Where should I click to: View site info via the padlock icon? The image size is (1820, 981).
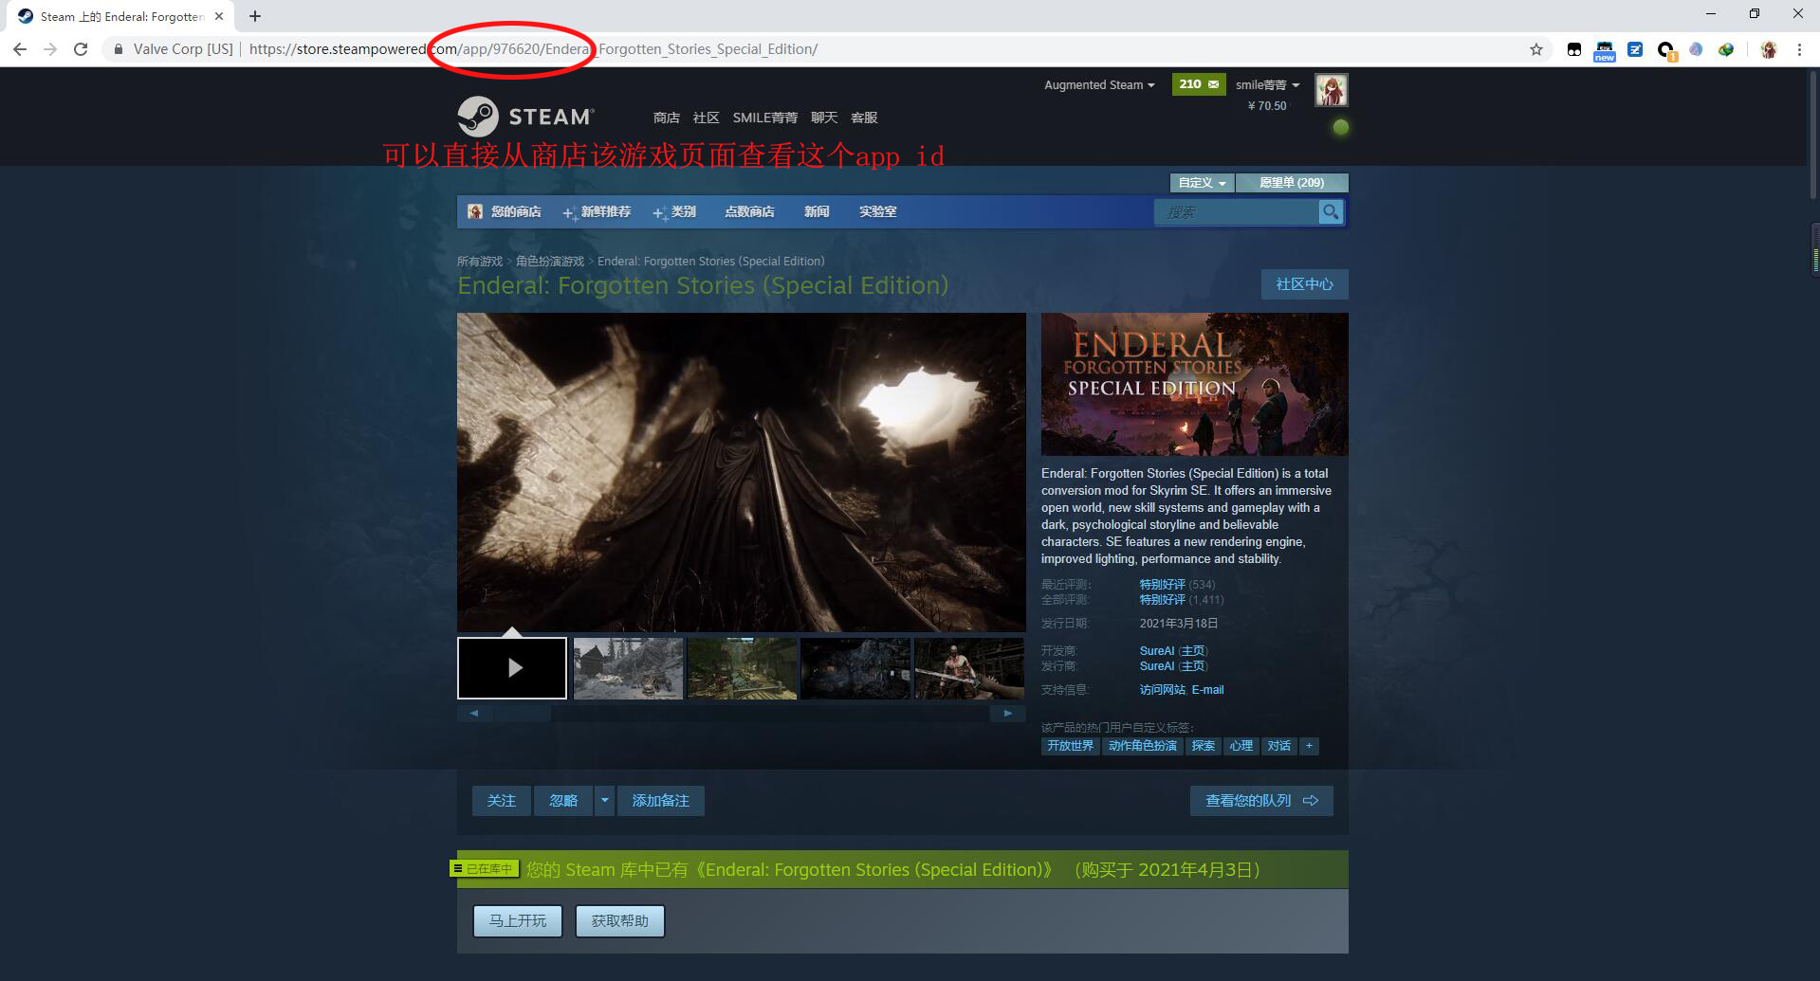point(118,49)
